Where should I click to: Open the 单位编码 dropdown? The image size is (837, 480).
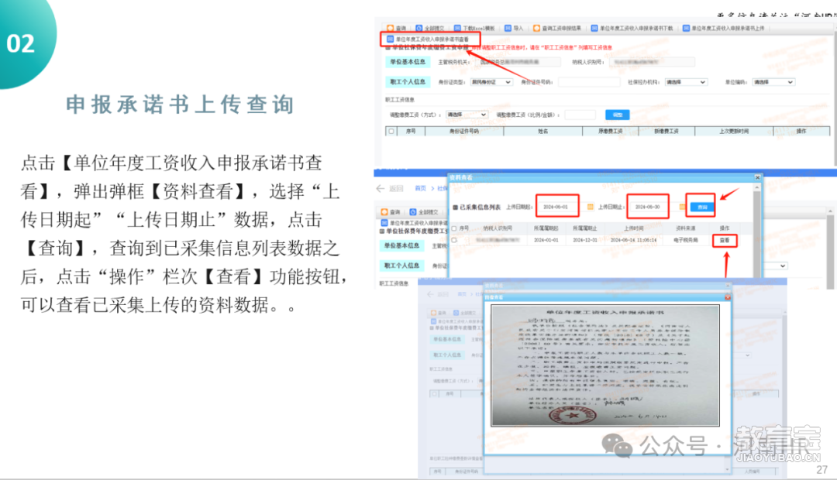point(773,82)
